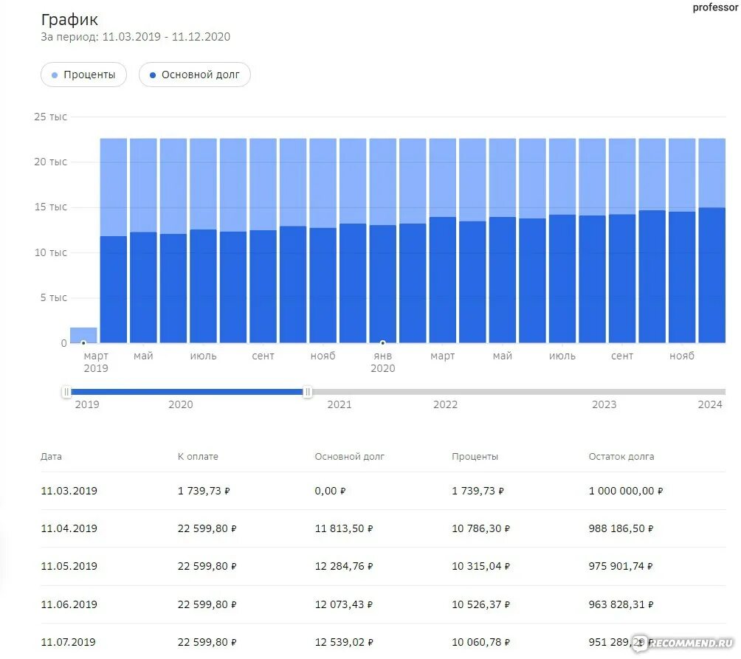Click the 2021 label under the range slider
Image resolution: width=741 pixels, height=659 pixels.
point(340,404)
